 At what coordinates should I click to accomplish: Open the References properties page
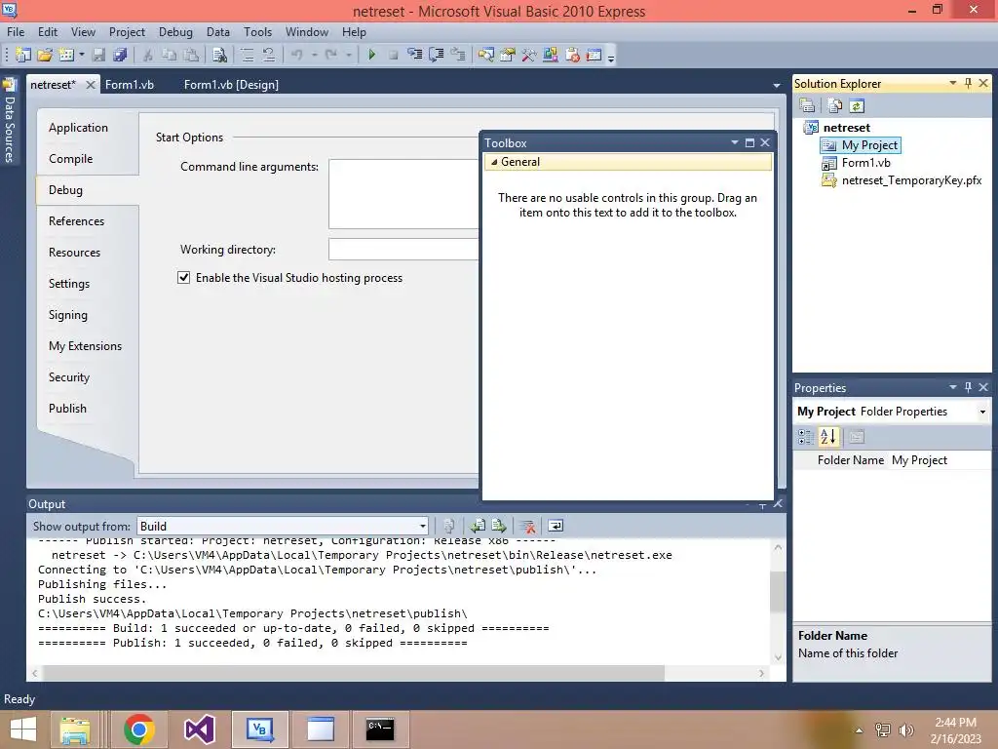point(76,221)
